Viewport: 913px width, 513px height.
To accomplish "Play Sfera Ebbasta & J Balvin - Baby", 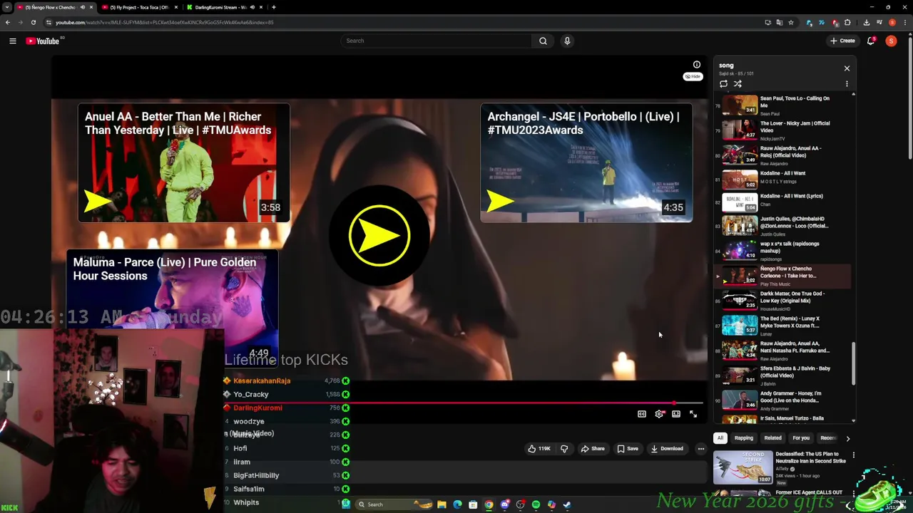I will [783, 375].
